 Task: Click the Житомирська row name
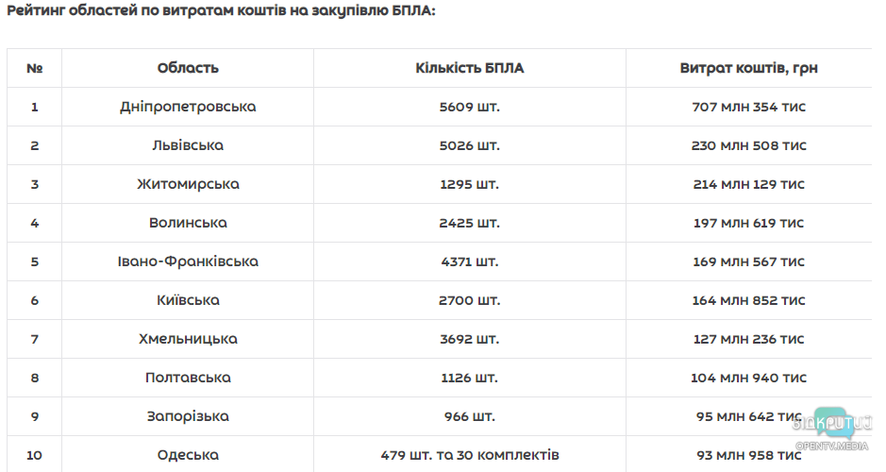(188, 184)
